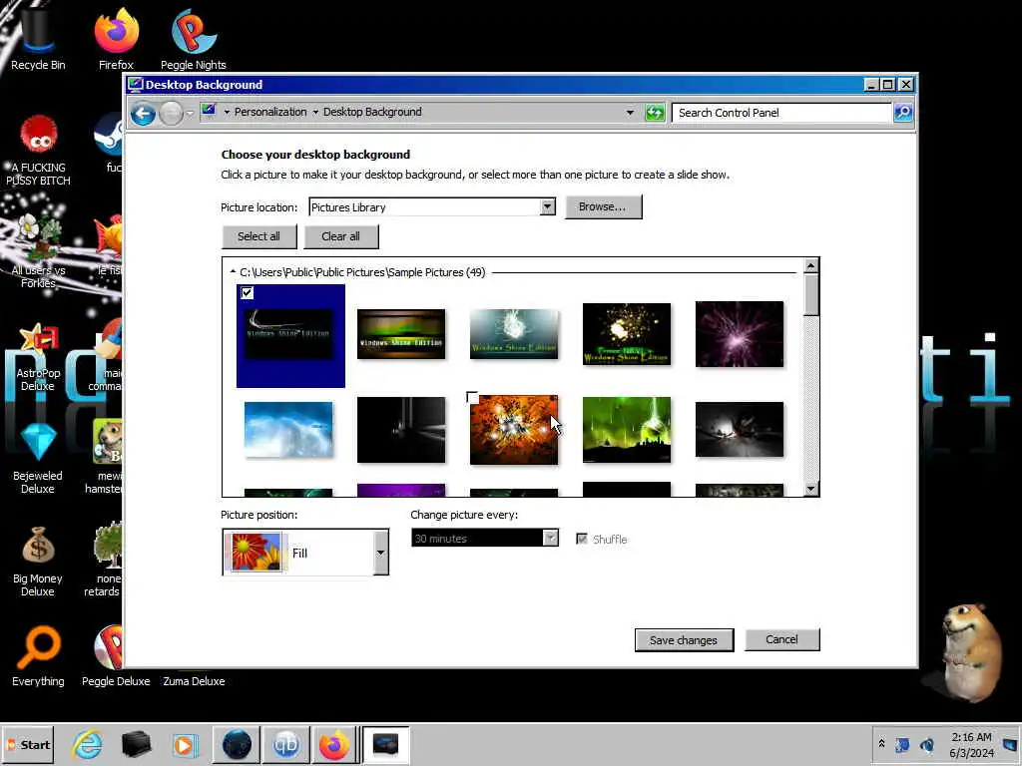The width and height of the screenshot is (1022, 766).
Task: Open Firefox from the taskbar
Action: [x=334, y=744]
